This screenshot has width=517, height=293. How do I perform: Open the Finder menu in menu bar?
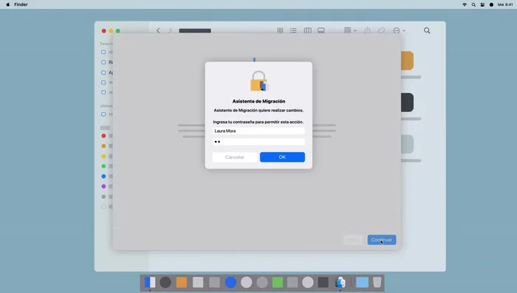[21, 4]
